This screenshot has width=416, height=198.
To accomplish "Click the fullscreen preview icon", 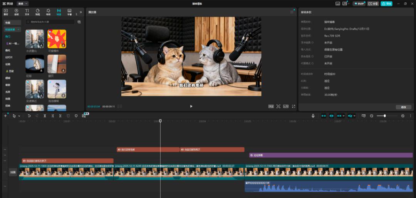I will 294,106.
